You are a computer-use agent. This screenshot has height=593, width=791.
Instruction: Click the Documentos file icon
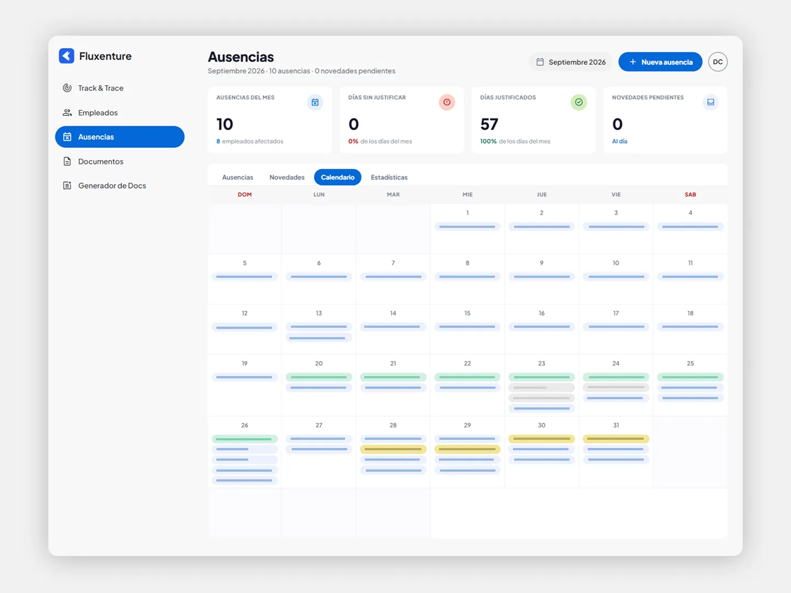(x=67, y=161)
